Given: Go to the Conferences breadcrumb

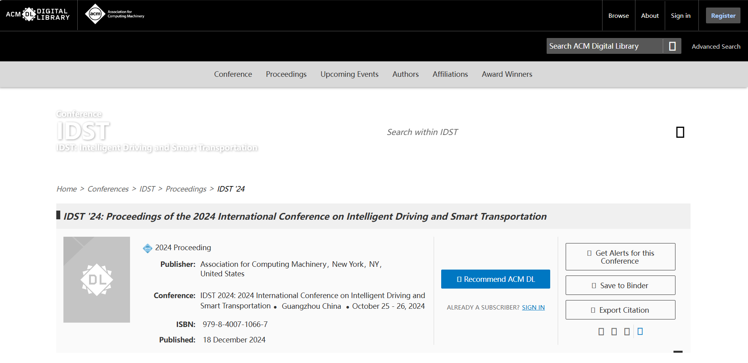Looking at the screenshot, I should (x=108, y=189).
